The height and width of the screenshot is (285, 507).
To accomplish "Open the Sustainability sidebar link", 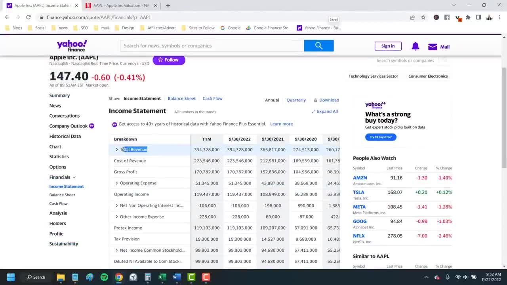I will click(64, 244).
